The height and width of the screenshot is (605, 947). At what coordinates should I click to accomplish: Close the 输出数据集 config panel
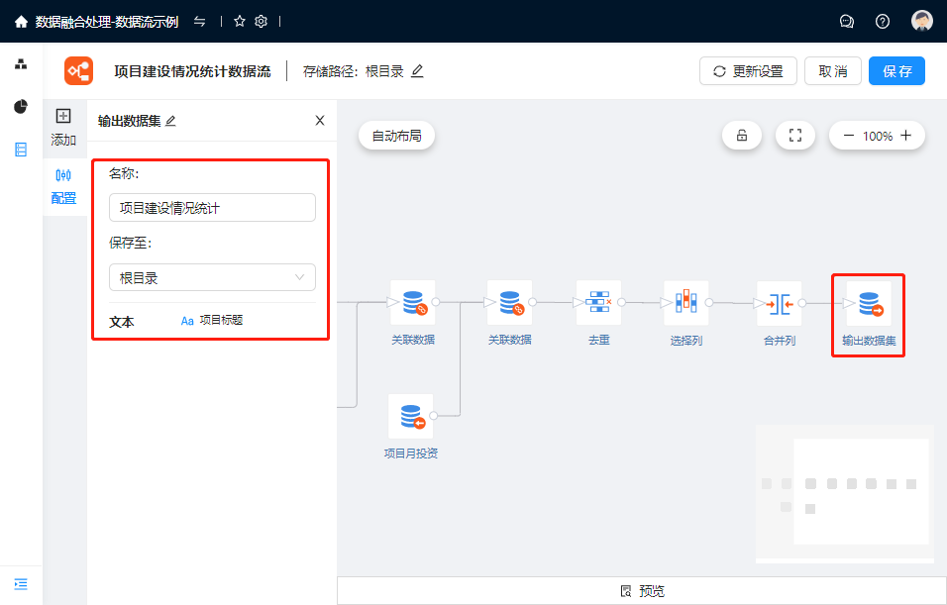pyautogui.click(x=320, y=121)
